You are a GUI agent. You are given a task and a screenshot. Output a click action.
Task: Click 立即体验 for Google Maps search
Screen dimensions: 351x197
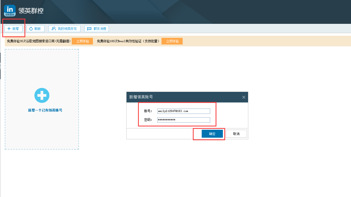coord(82,41)
